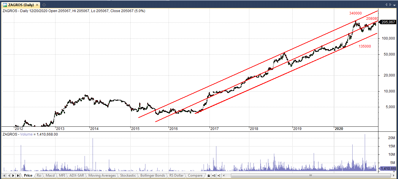Select the Bollinger Bonds sheet tab
Screen dimensions: 398x179
152,175
